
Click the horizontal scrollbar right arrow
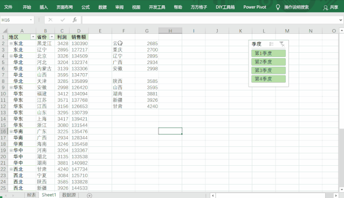click(x=336, y=195)
